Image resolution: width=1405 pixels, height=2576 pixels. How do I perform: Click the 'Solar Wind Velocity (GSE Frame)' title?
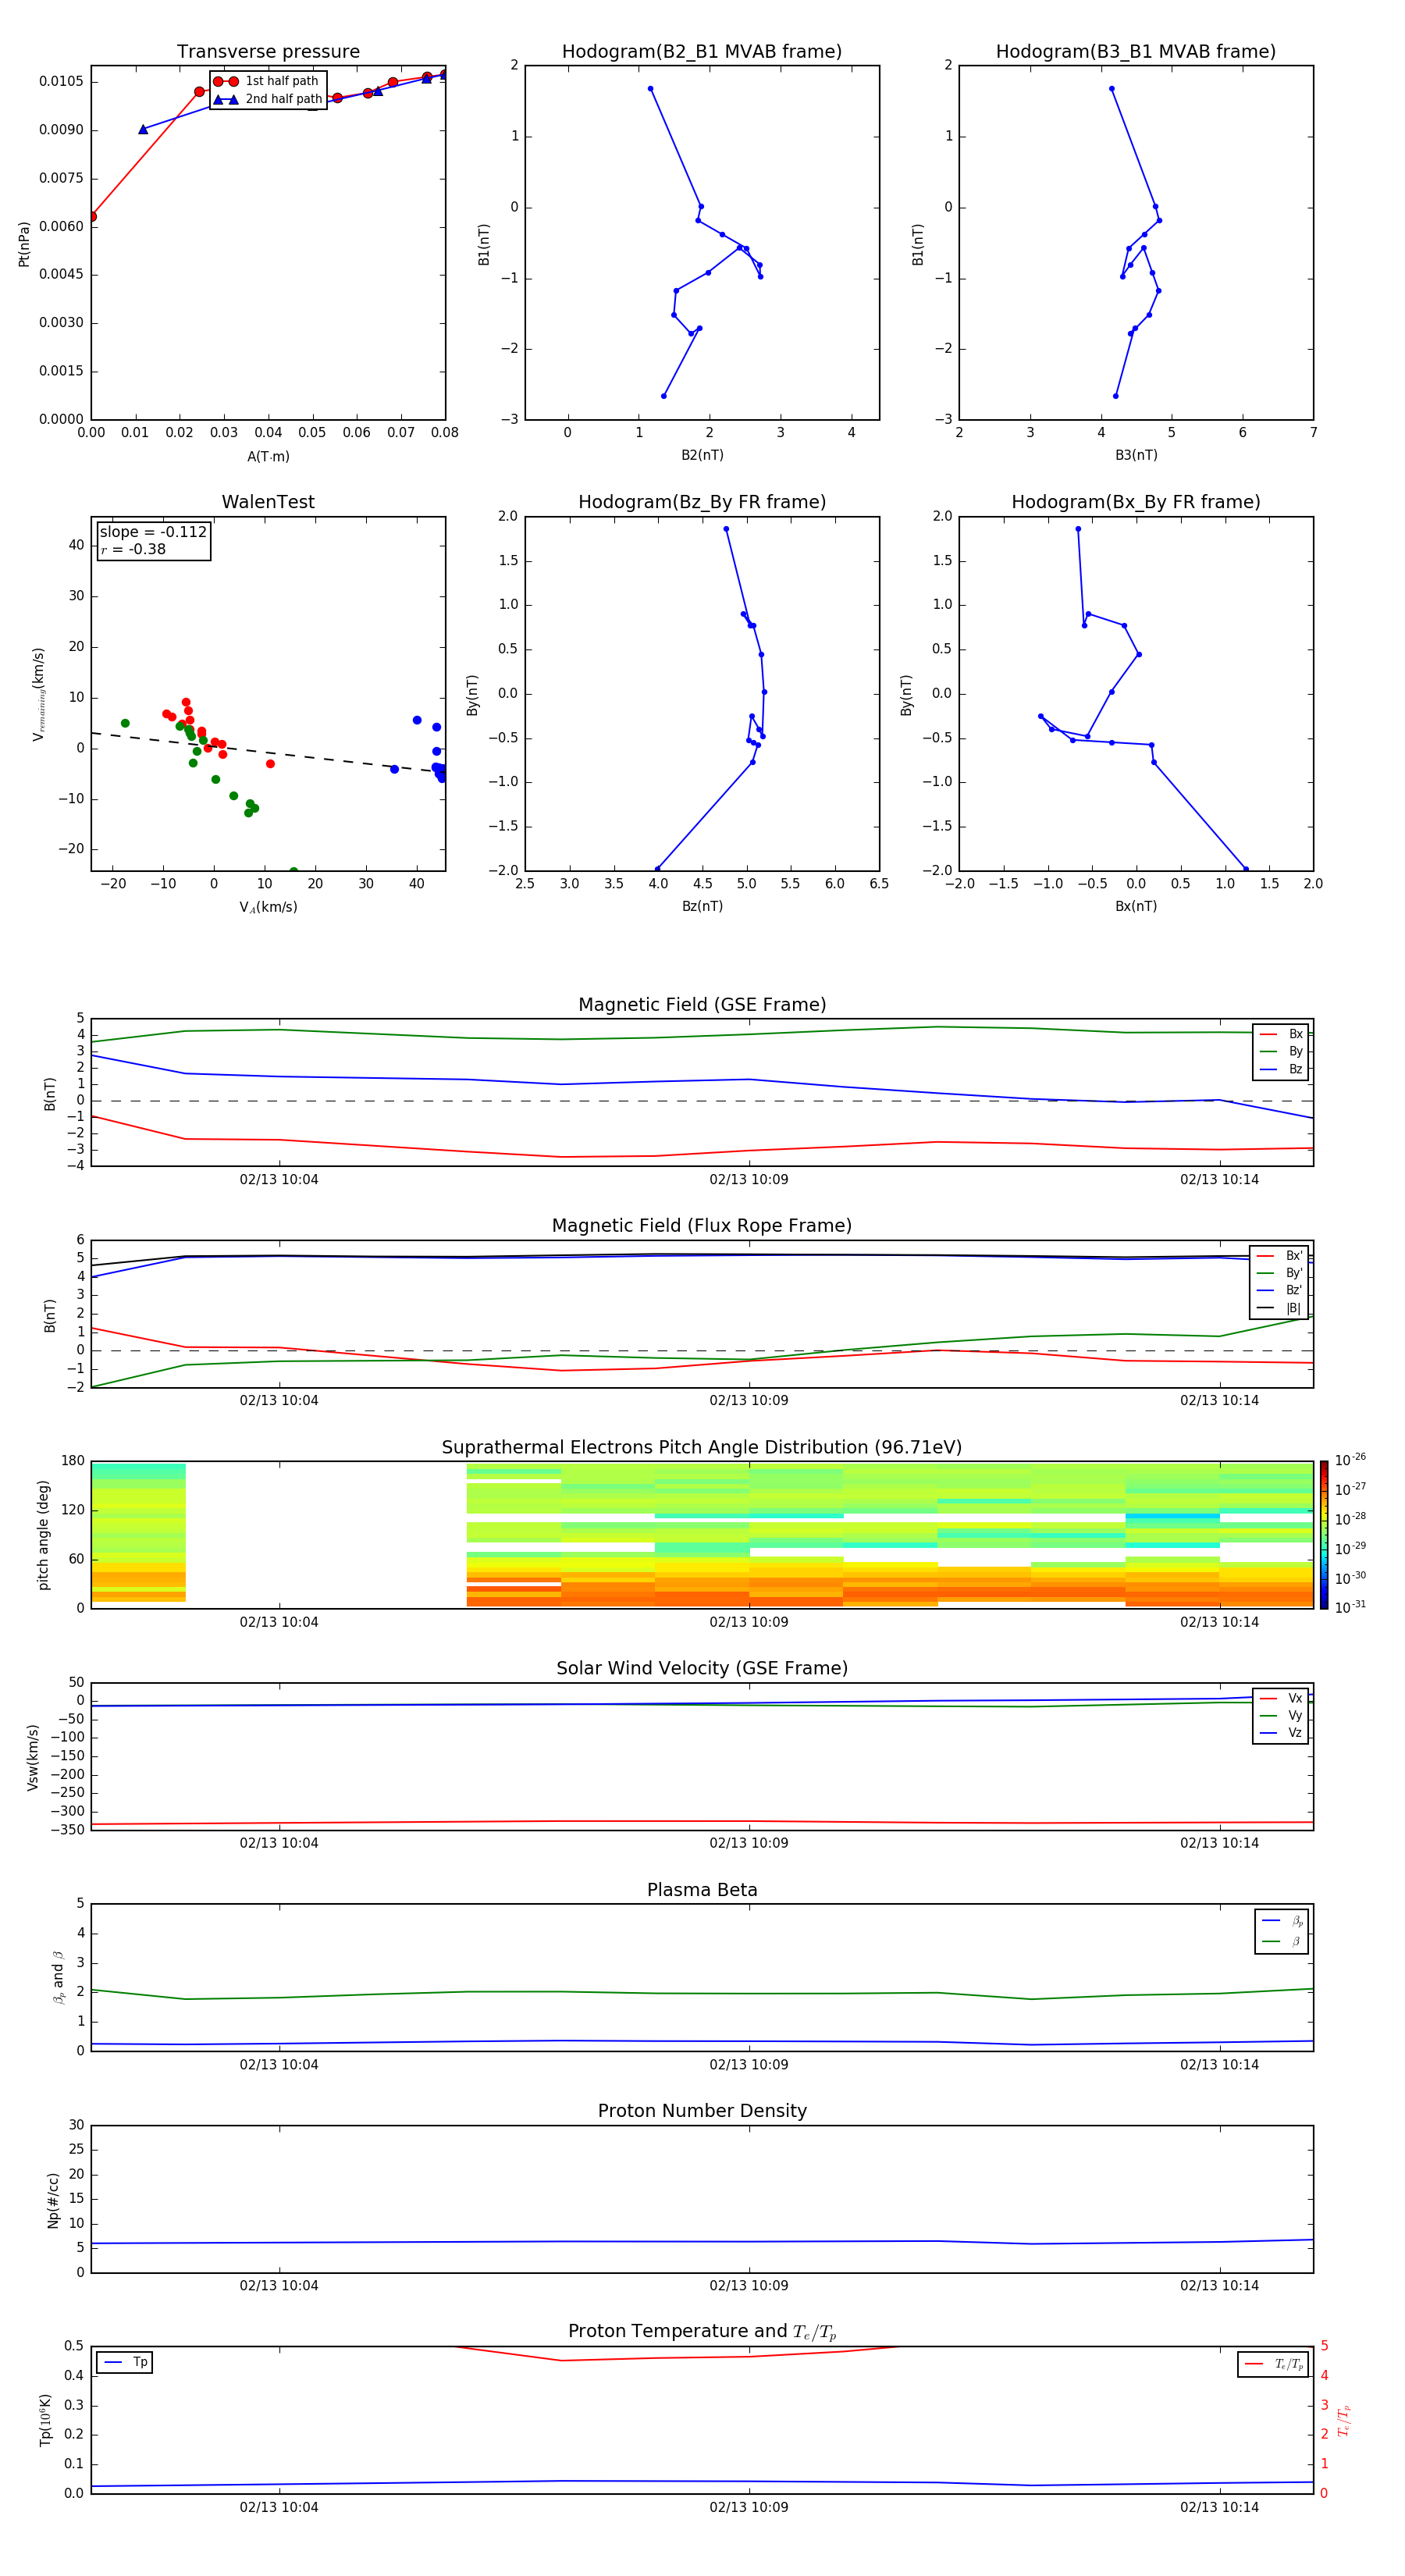click(x=702, y=1668)
